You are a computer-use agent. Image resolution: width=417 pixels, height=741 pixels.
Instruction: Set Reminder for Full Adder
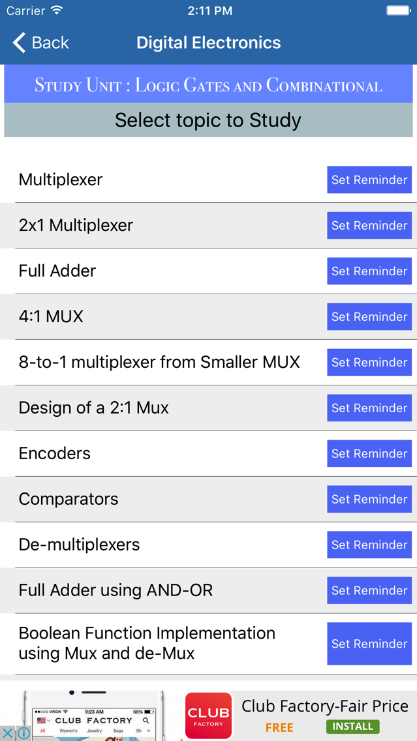coord(369,271)
